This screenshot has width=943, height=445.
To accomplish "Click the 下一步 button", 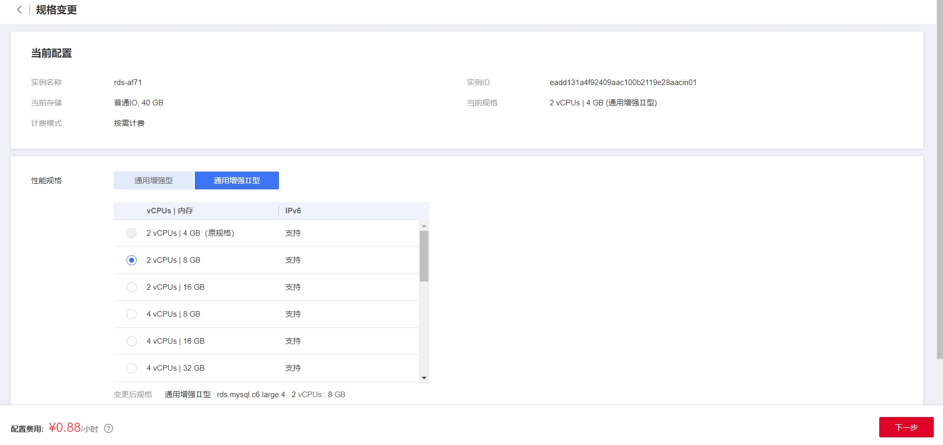I will pyautogui.click(x=906, y=427).
